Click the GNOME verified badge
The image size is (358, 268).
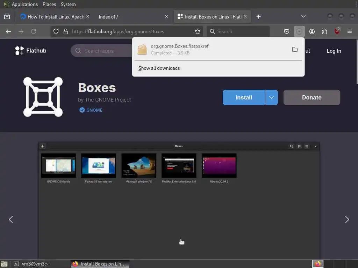click(91, 110)
